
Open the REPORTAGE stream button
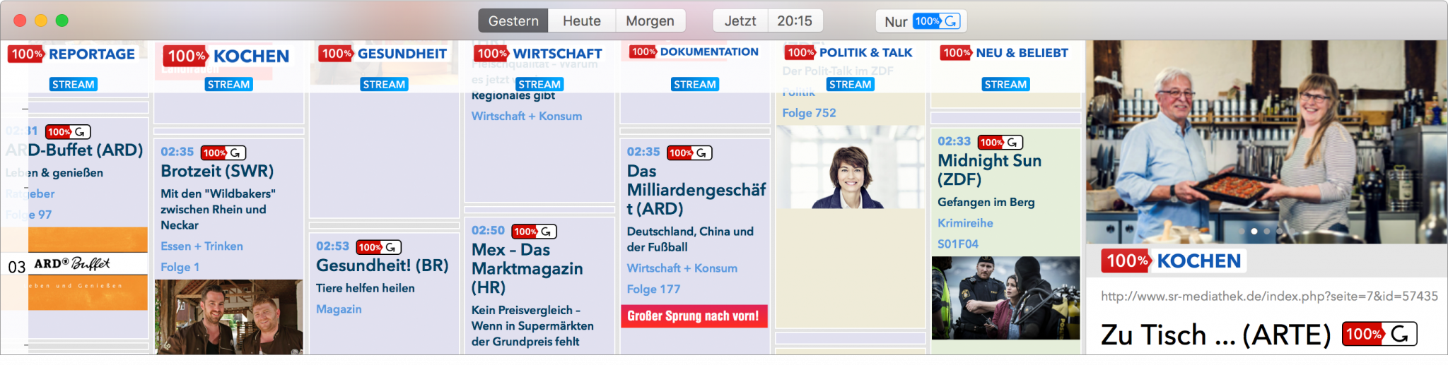pyautogui.click(x=74, y=84)
